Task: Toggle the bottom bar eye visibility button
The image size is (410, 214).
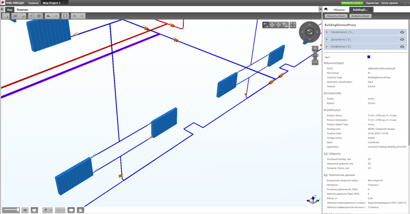Action: (x=25, y=210)
